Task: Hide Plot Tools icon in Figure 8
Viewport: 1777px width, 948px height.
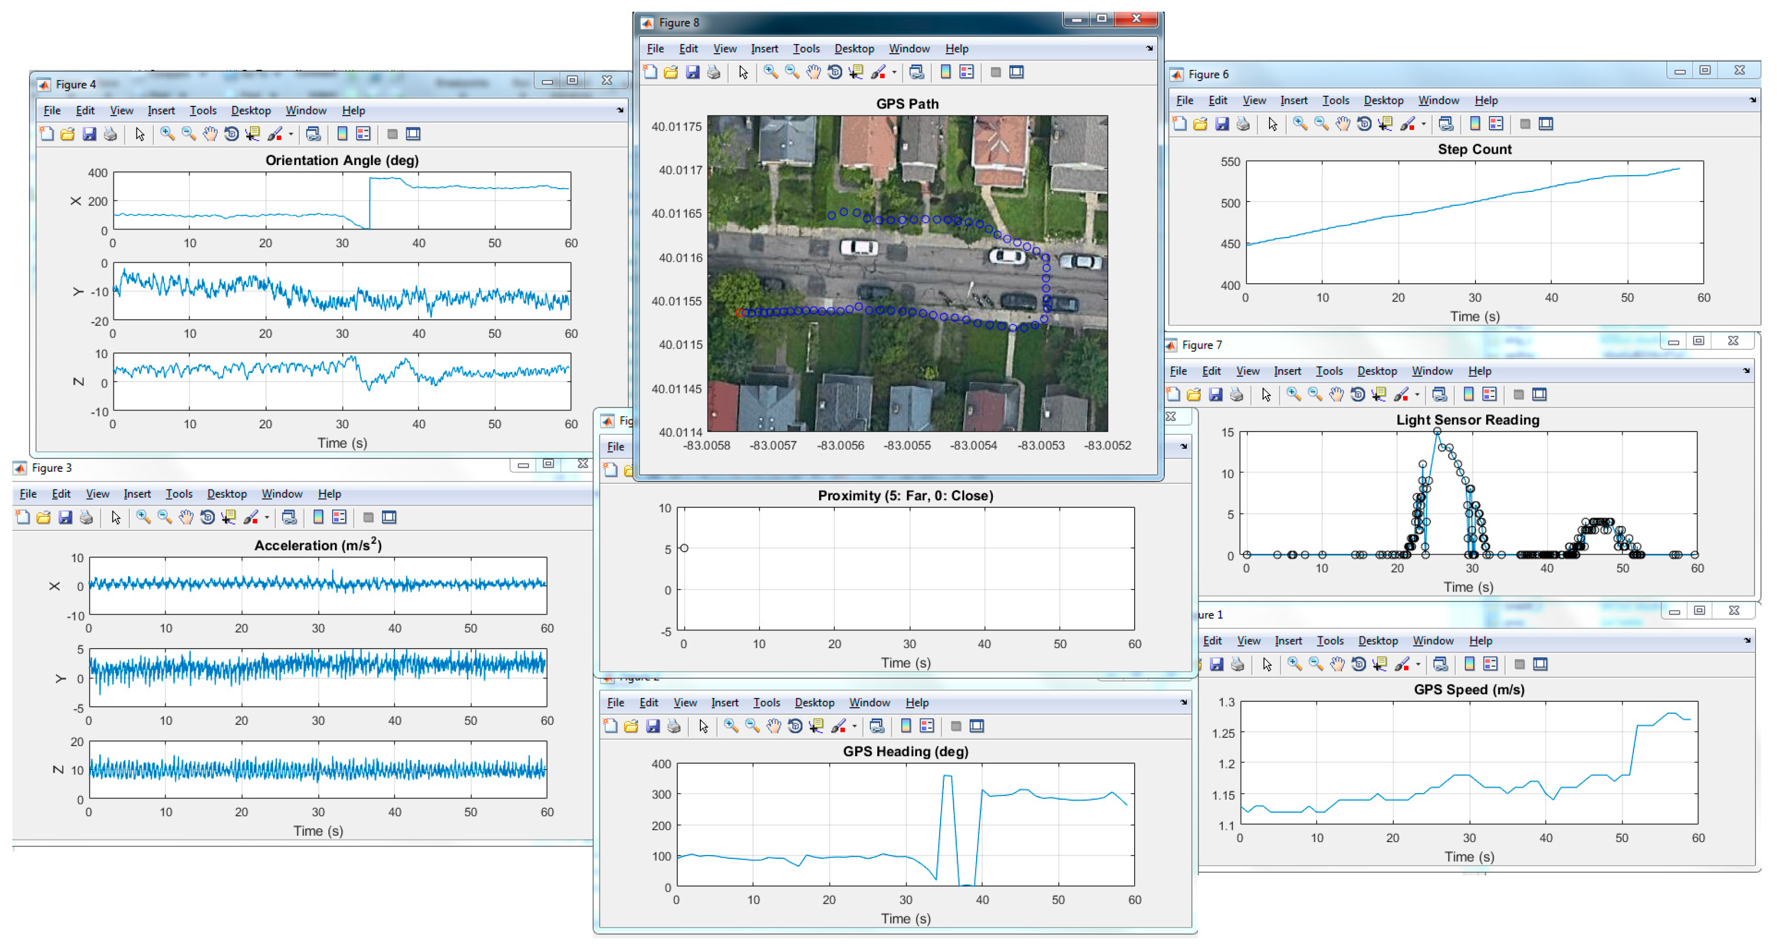Action: [995, 72]
